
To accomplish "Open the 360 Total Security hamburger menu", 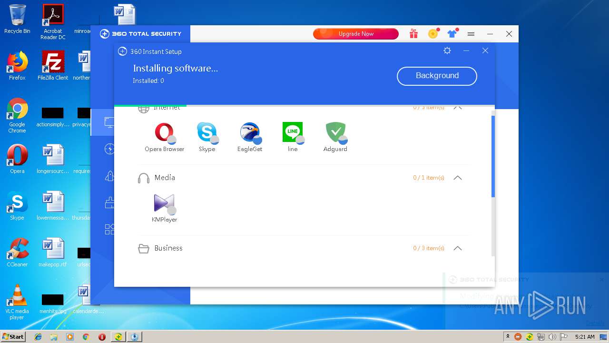I will click(x=471, y=34).
